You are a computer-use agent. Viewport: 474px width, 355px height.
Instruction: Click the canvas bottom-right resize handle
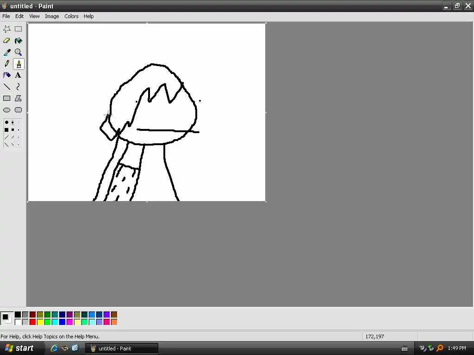coord(266,202)
